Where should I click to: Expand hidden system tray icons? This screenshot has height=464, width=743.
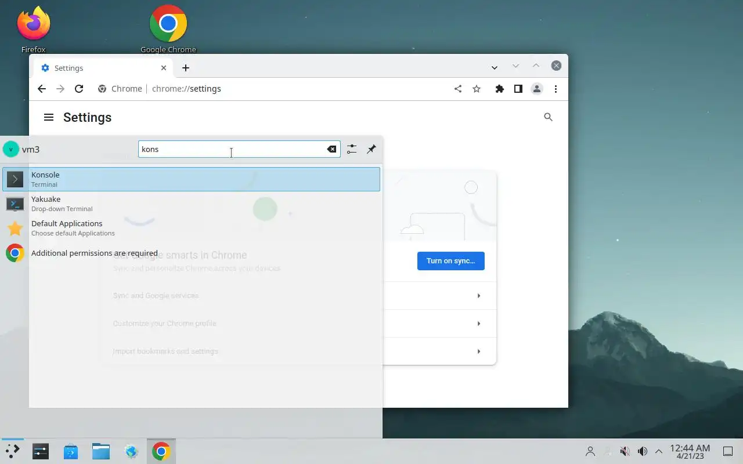coord(659,451)
